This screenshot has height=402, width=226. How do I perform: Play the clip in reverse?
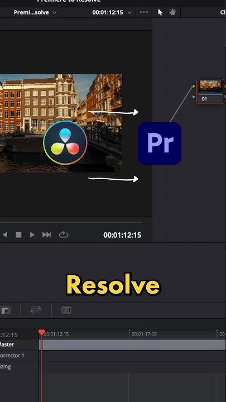(4, 234)
